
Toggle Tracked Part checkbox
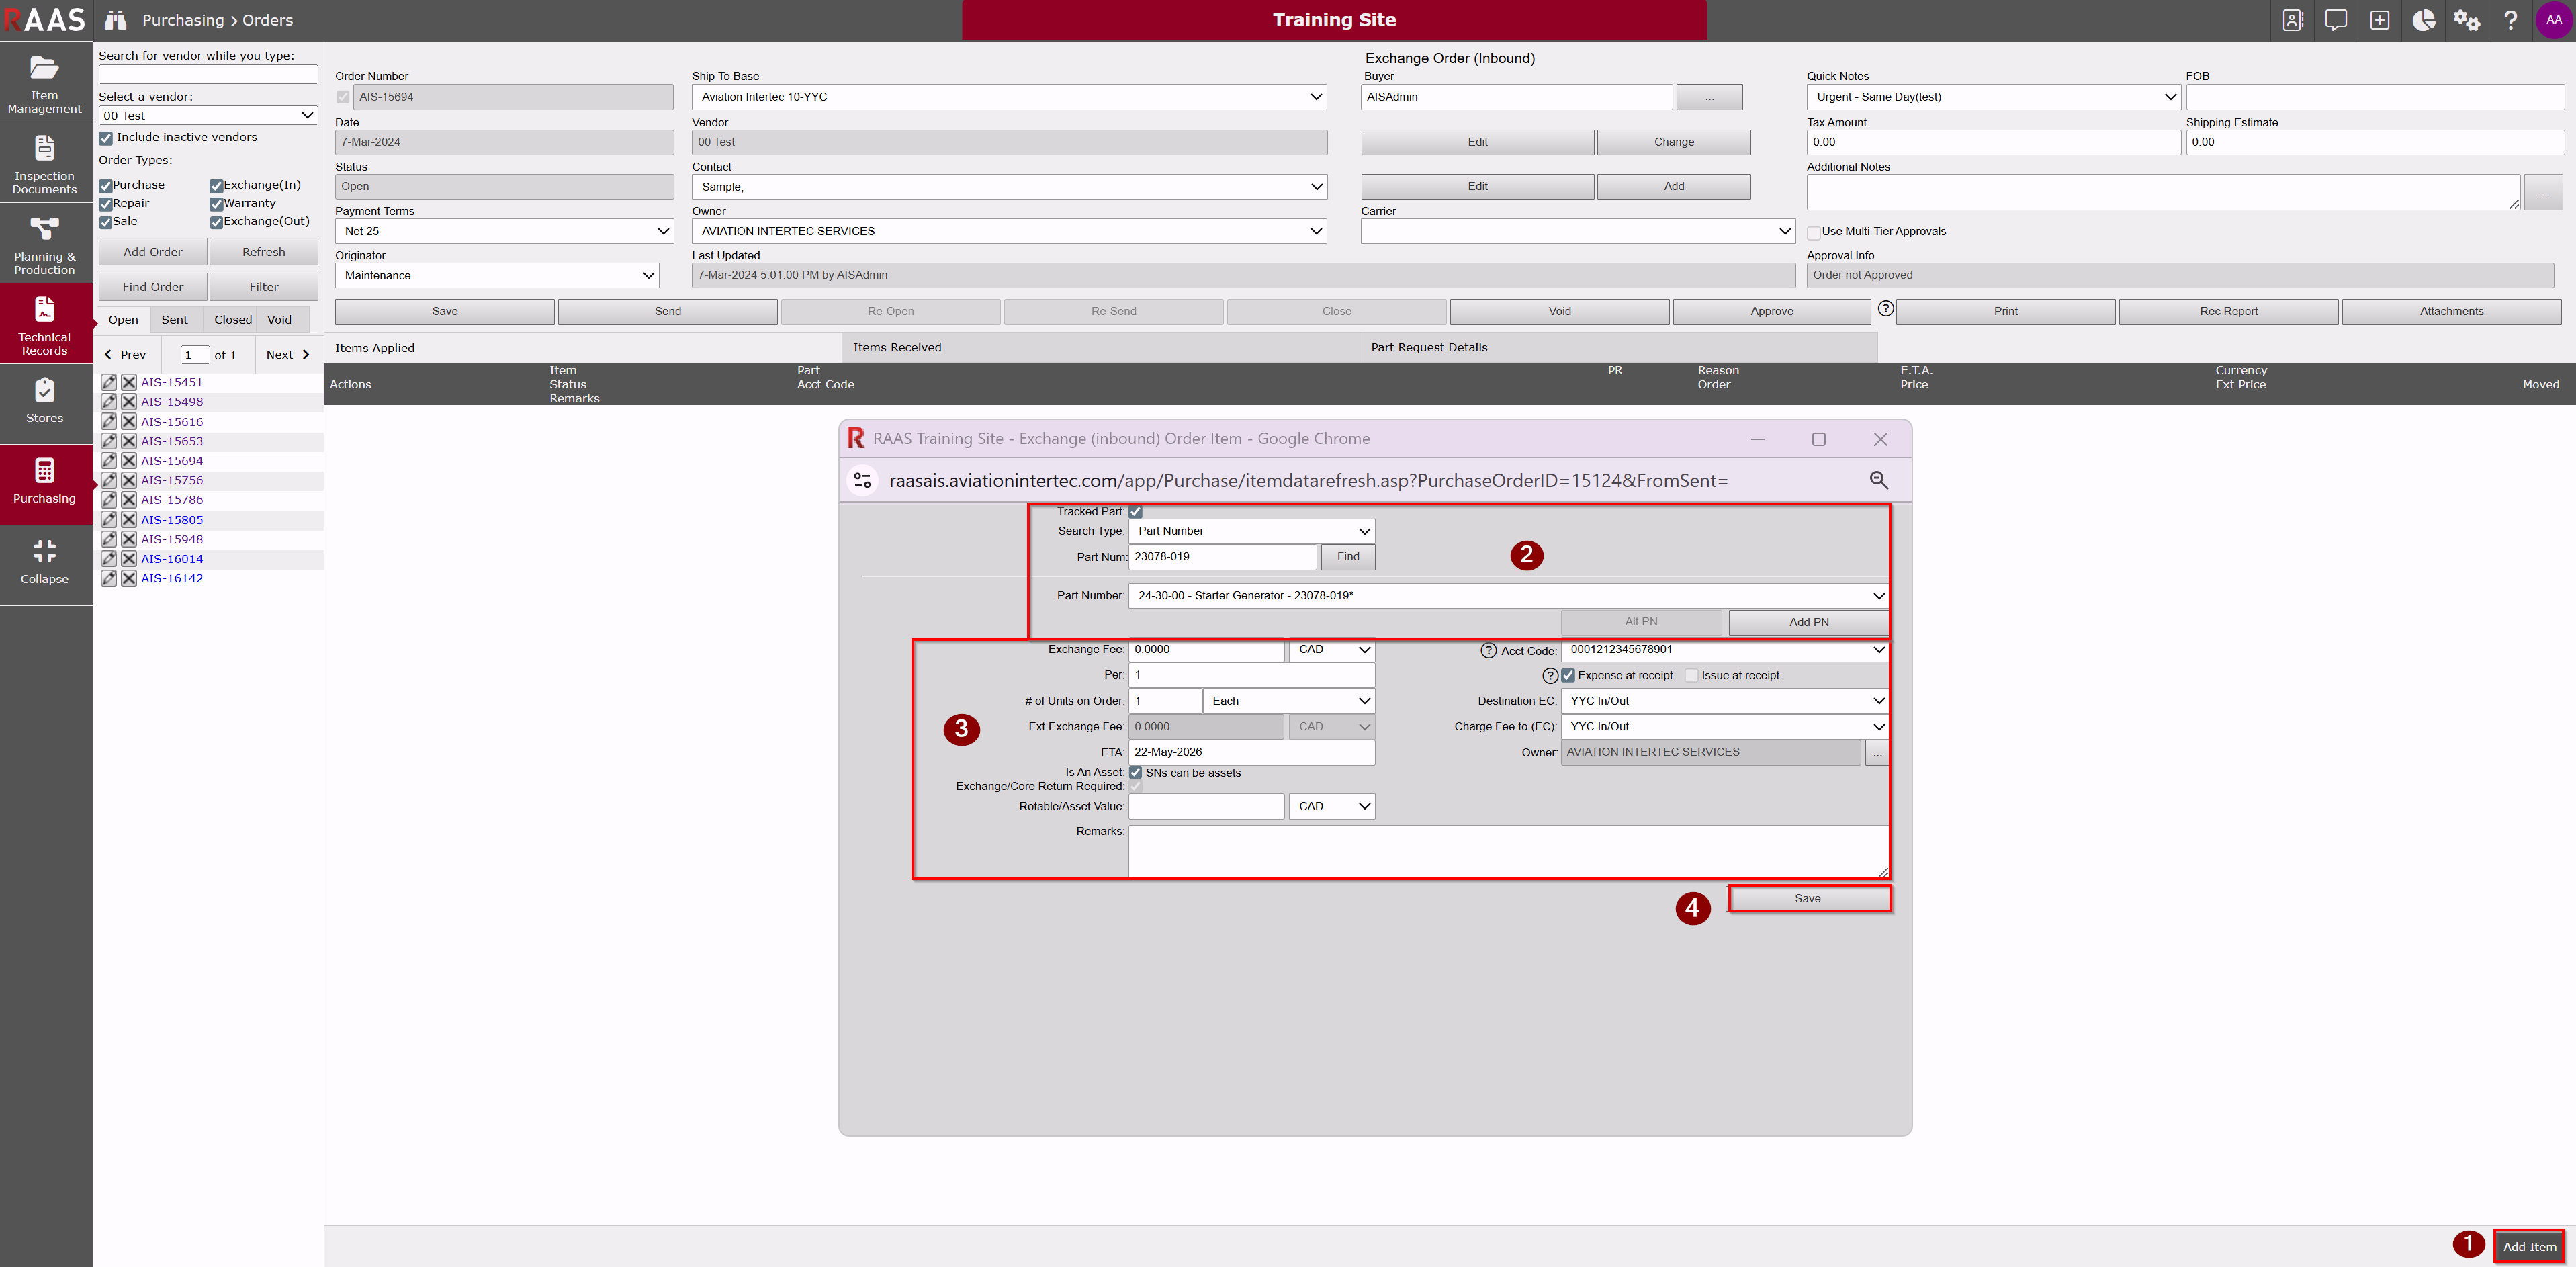click(1136, 512)
